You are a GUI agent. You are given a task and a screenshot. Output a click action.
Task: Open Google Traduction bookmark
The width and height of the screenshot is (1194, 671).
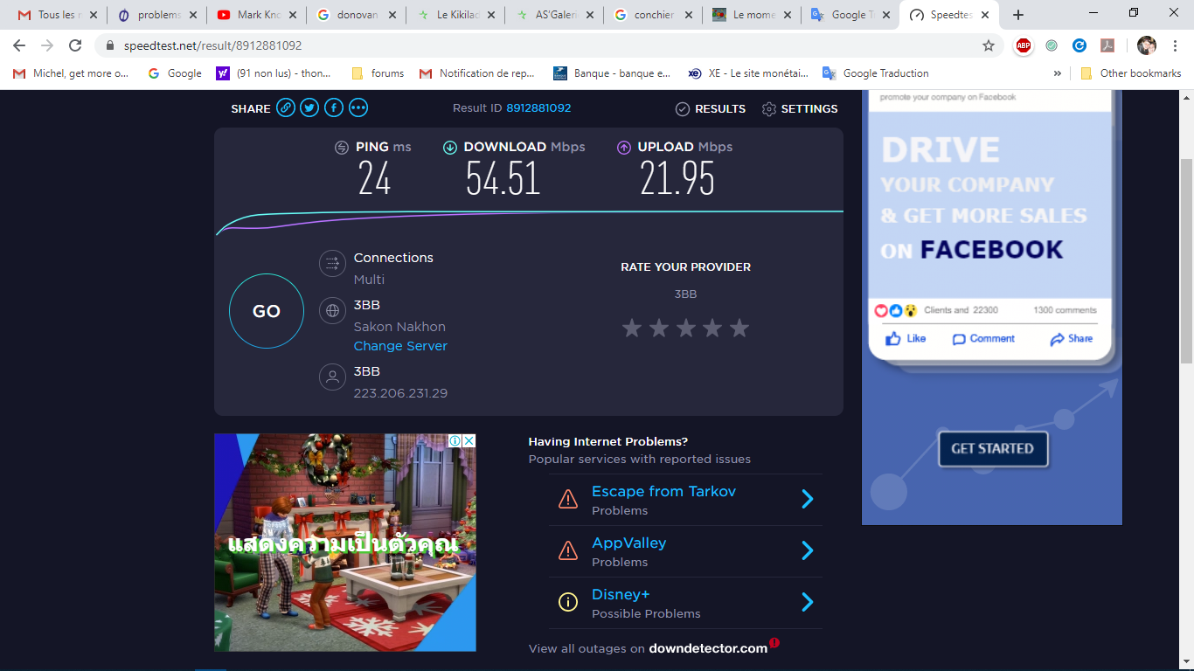pos(875,73)
